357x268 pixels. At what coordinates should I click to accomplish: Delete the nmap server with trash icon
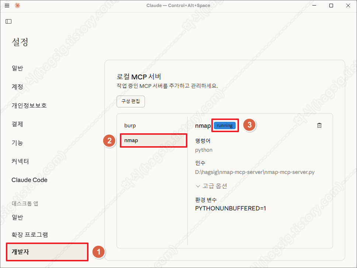(319, 126)
